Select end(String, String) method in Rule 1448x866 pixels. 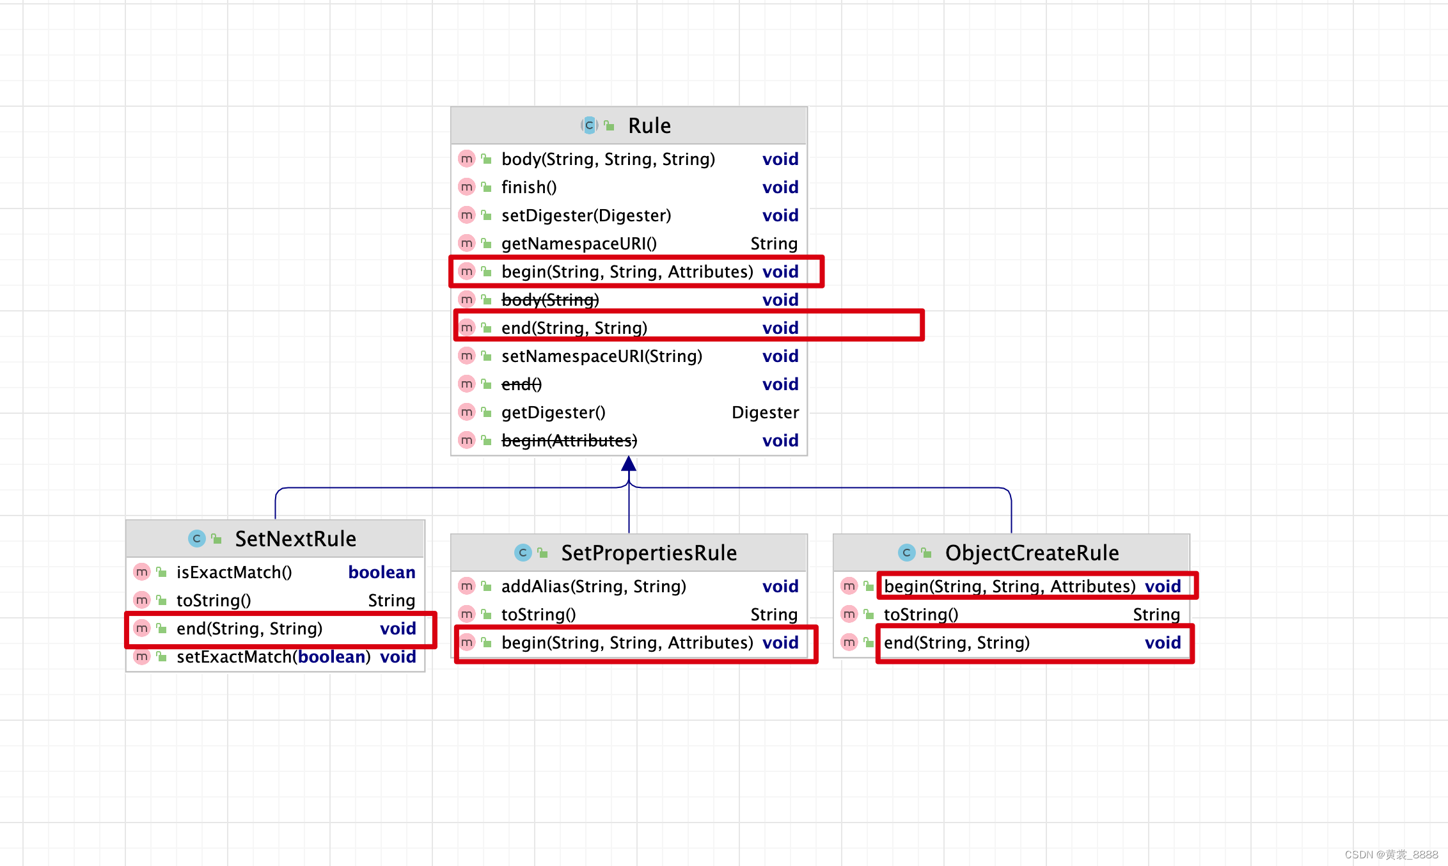(x=629, y=327)
